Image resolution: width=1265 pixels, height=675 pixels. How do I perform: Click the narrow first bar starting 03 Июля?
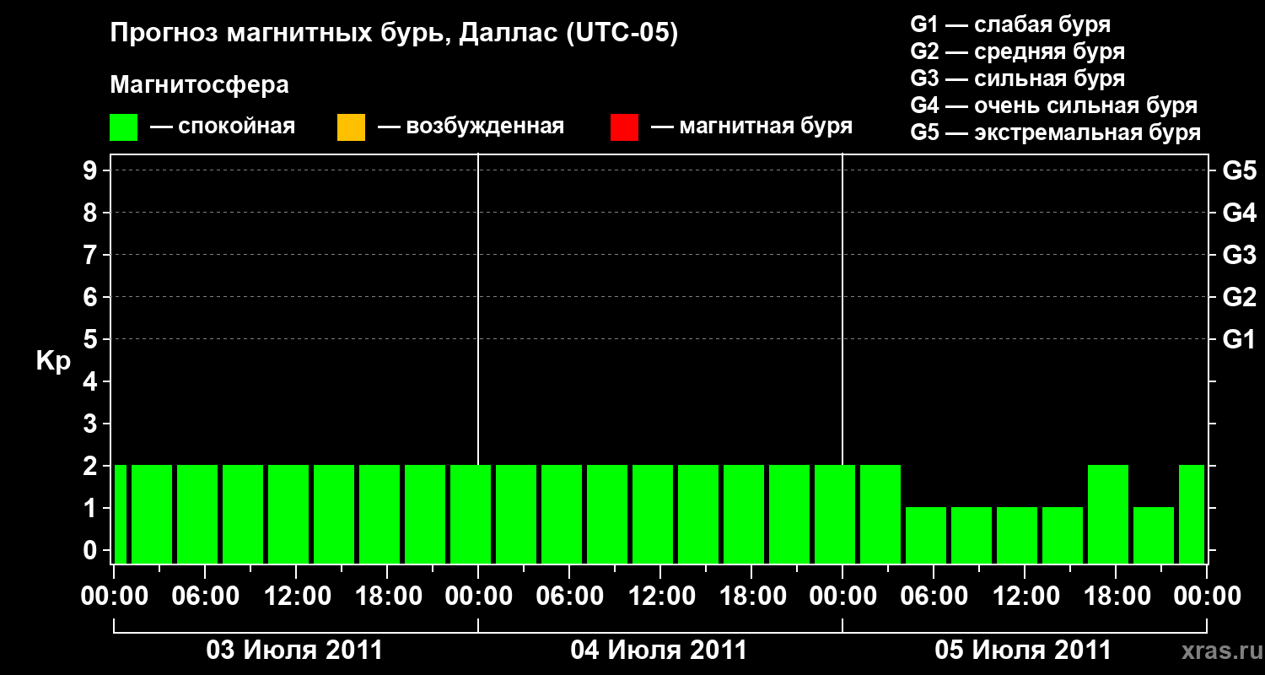point(121,514)
